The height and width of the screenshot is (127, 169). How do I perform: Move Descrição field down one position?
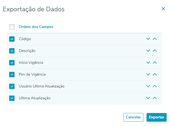coord(148,51)
